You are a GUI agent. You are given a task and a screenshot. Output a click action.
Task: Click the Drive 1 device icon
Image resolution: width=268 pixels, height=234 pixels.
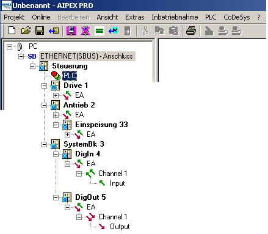pyautogui.click(x=55, y=86)
